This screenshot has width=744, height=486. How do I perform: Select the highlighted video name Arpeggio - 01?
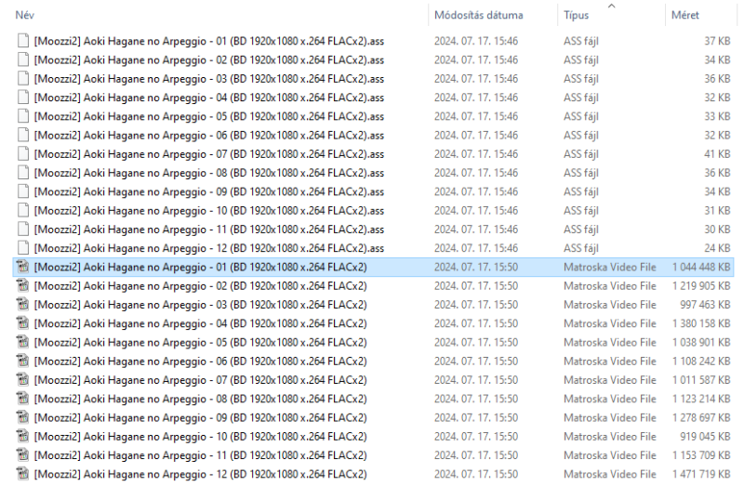click(x=200, y=268)
